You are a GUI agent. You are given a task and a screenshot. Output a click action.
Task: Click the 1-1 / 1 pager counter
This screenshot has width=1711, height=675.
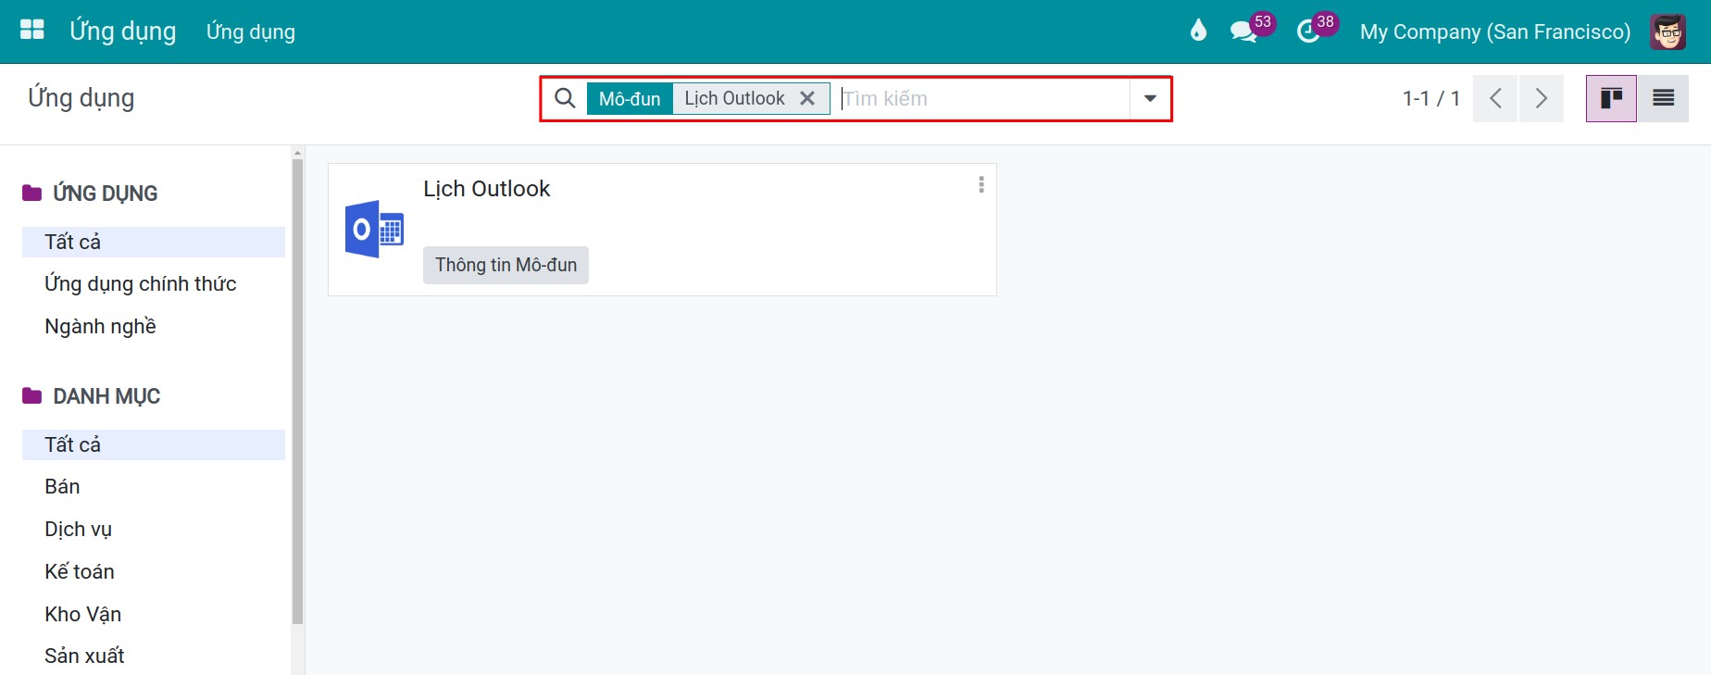click(1430, 98)
